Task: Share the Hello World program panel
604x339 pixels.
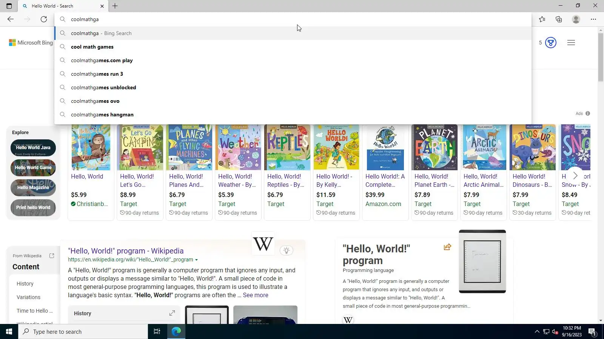Action: (447, 247)
